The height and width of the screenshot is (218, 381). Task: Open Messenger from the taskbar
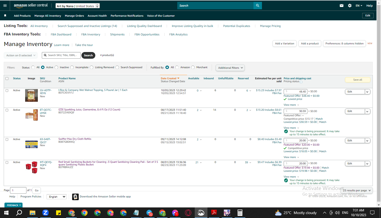175,213
